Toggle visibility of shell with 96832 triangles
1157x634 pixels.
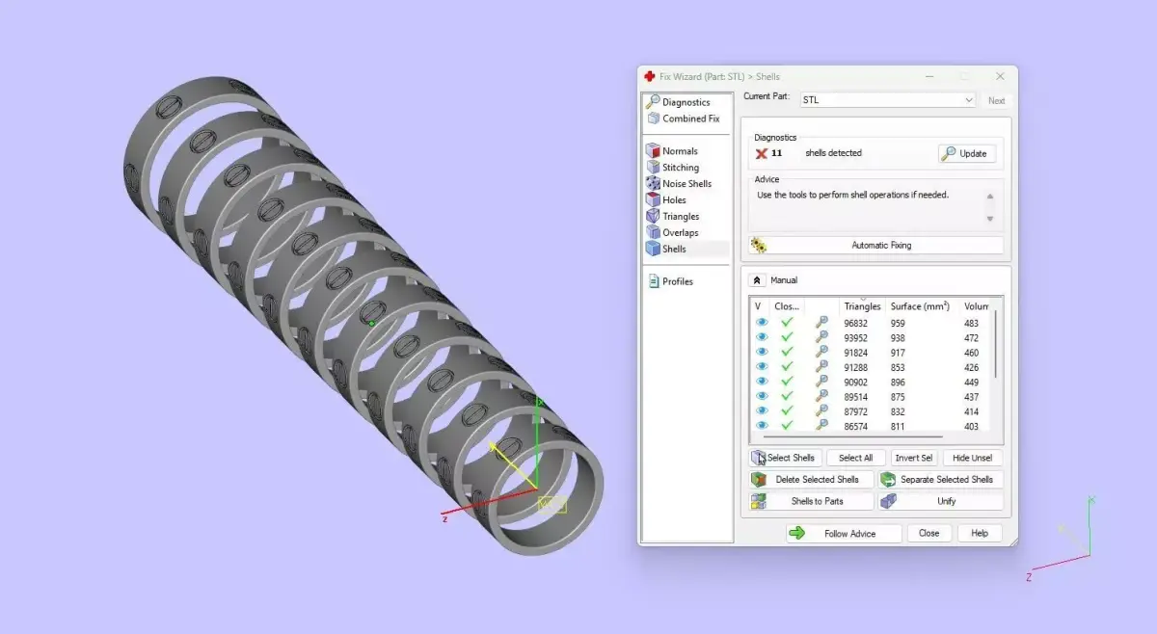pyautogui.click(x=762, y=323)
